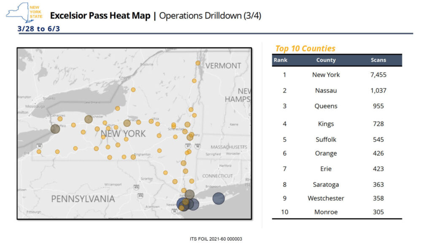This screenshot has width=432, height=243.
Task: Select the gray bubble at Buffalo
Action: tap(55, 129)
